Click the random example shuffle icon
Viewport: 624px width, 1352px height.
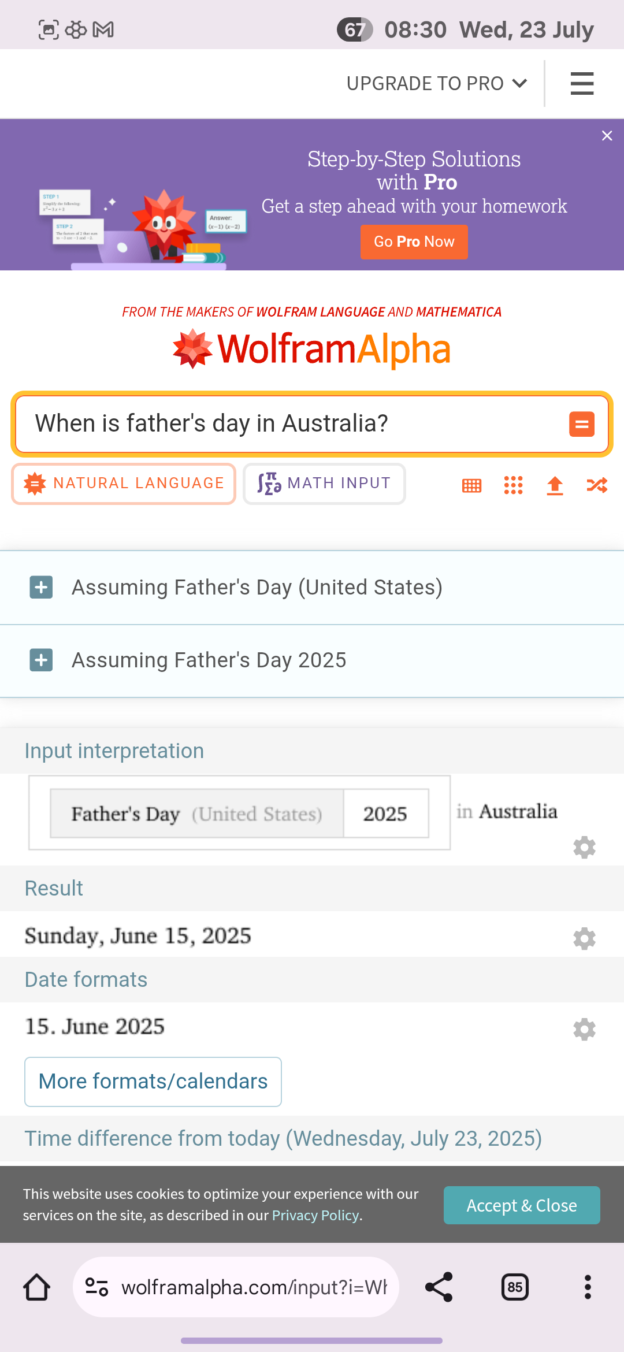point(597,485)
